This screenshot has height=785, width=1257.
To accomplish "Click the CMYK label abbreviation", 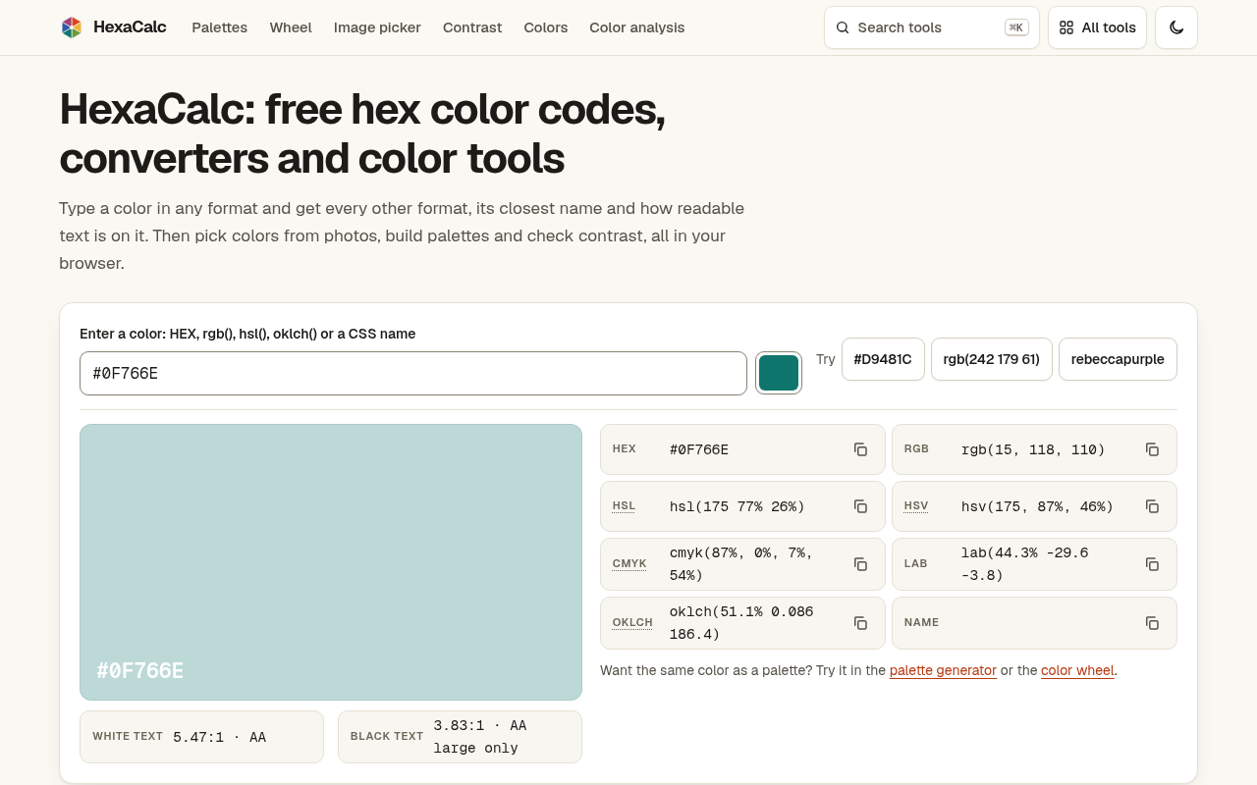I will pos(629,564).
